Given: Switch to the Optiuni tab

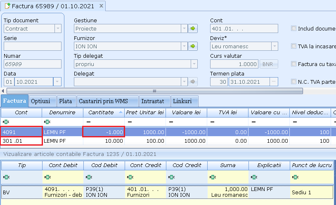Looking at the screenshot, I should pos(43,101).
